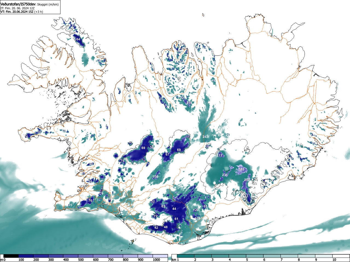Click the "500" tick on the metre legend
Screen dimensions: 350x262
point(81,260)
